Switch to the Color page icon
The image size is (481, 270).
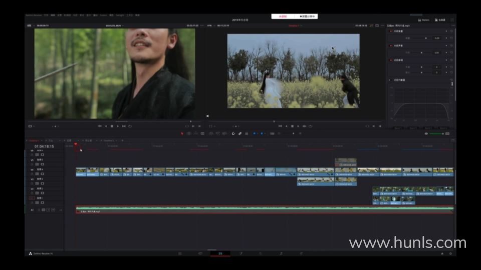pos(260,253)
